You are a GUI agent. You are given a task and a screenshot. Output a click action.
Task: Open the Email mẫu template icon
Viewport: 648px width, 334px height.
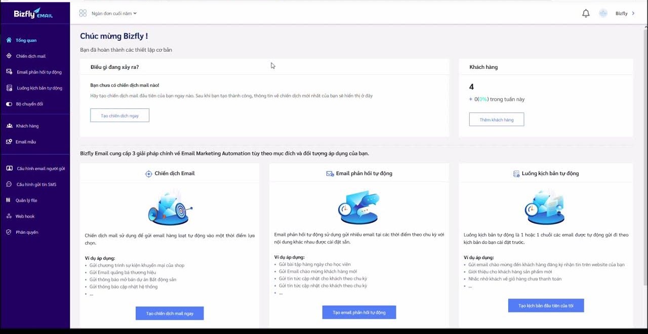pos(8,142)
